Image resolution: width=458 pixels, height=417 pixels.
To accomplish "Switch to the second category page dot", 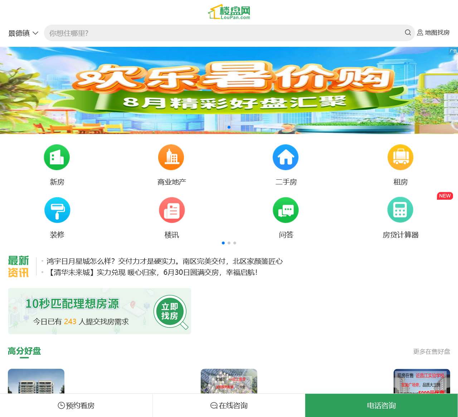I will click(229, 243).
